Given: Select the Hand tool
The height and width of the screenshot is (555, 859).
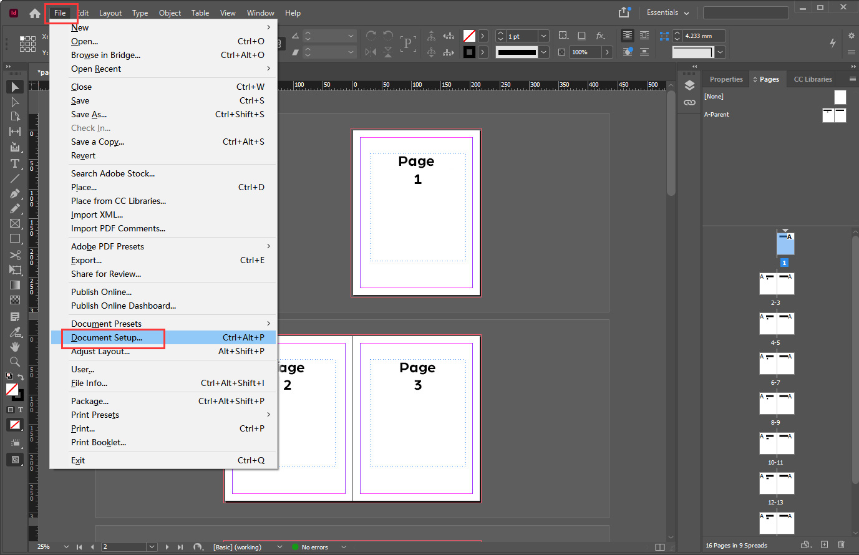Looking at the screenshot, I should coord(15,347).
